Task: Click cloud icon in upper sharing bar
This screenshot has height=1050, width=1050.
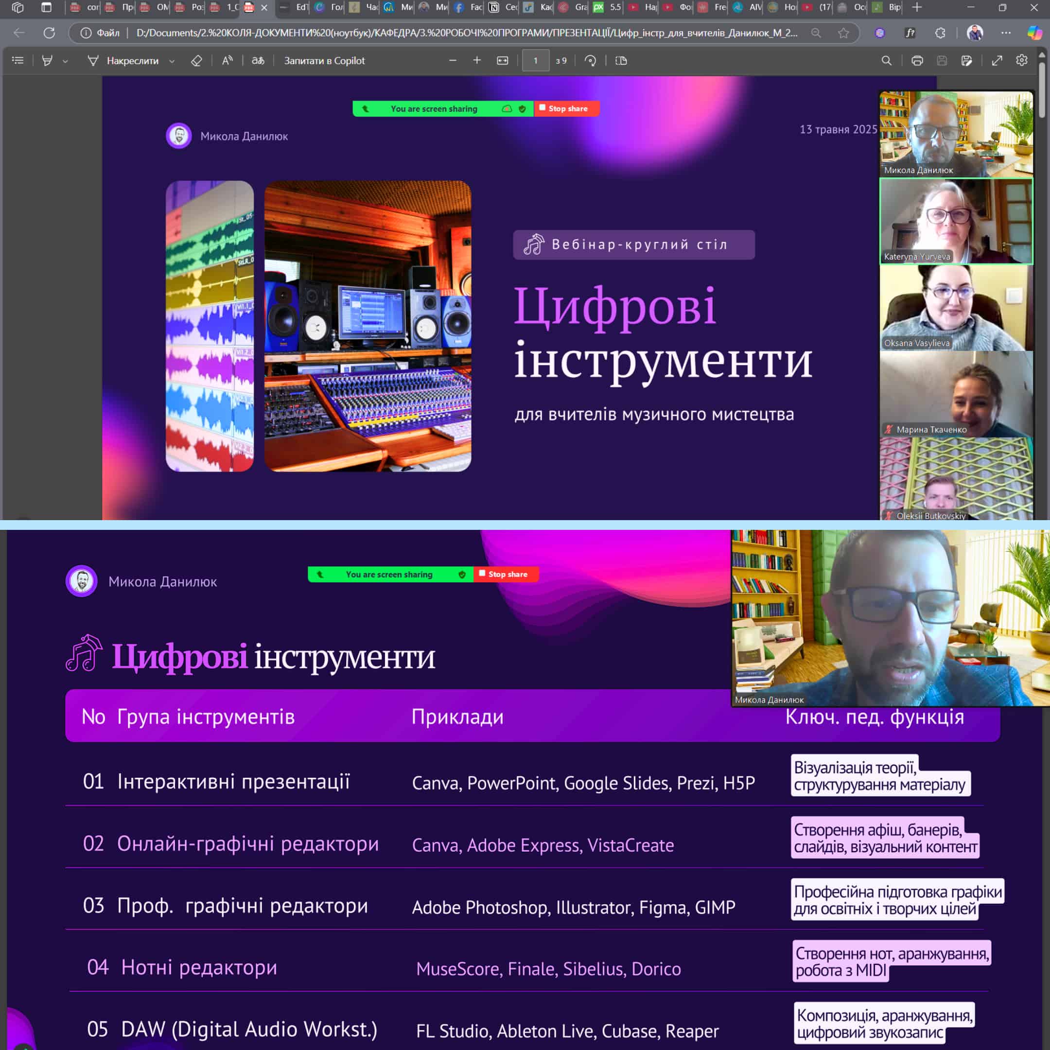Action: pyautogui.click(x=507, y=109)
